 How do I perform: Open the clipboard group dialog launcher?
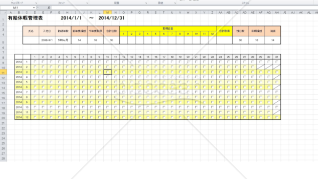click(x=36, y=3)
